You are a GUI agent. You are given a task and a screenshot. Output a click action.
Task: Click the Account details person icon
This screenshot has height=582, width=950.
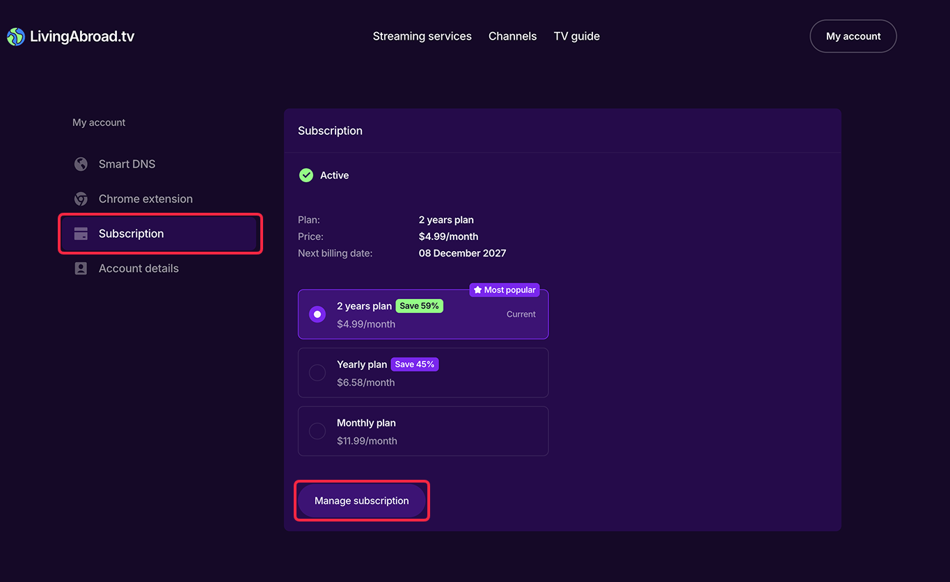click(x=81, y=268)
